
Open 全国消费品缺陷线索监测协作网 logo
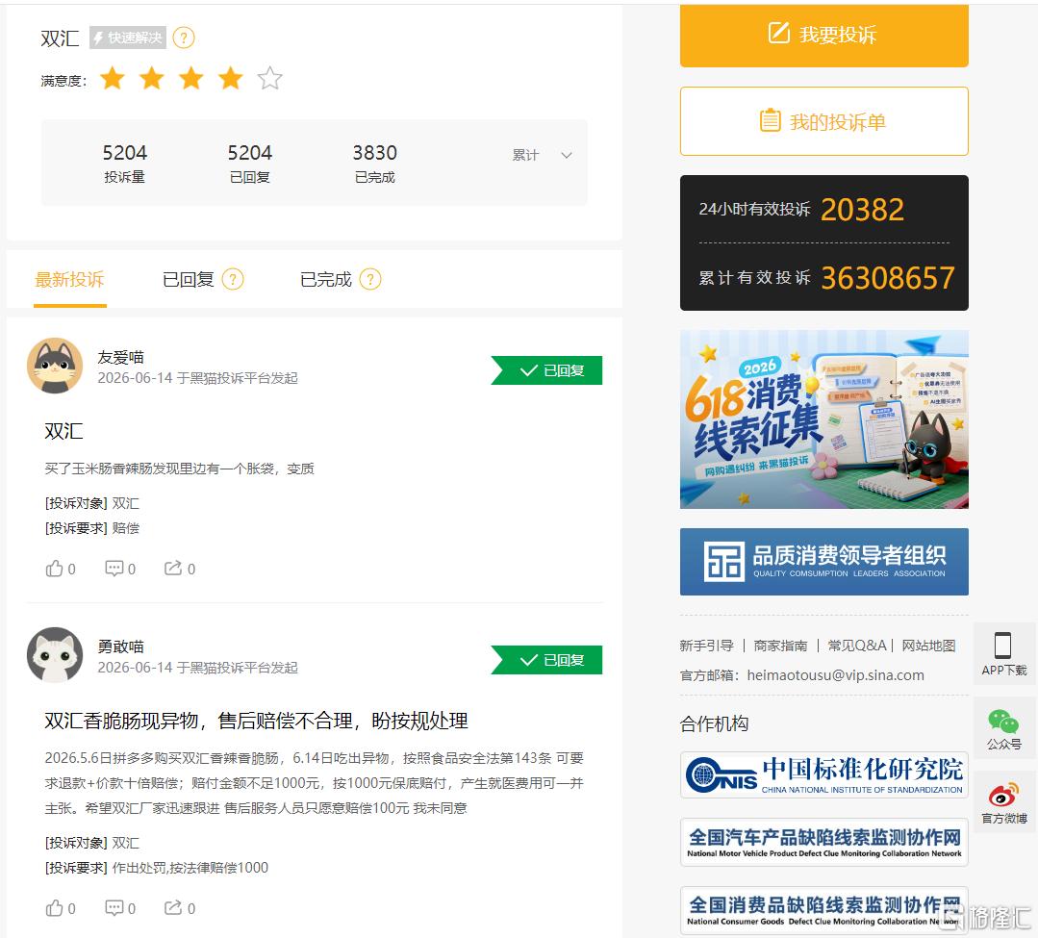pyautogui.click(x=824, y=910)
